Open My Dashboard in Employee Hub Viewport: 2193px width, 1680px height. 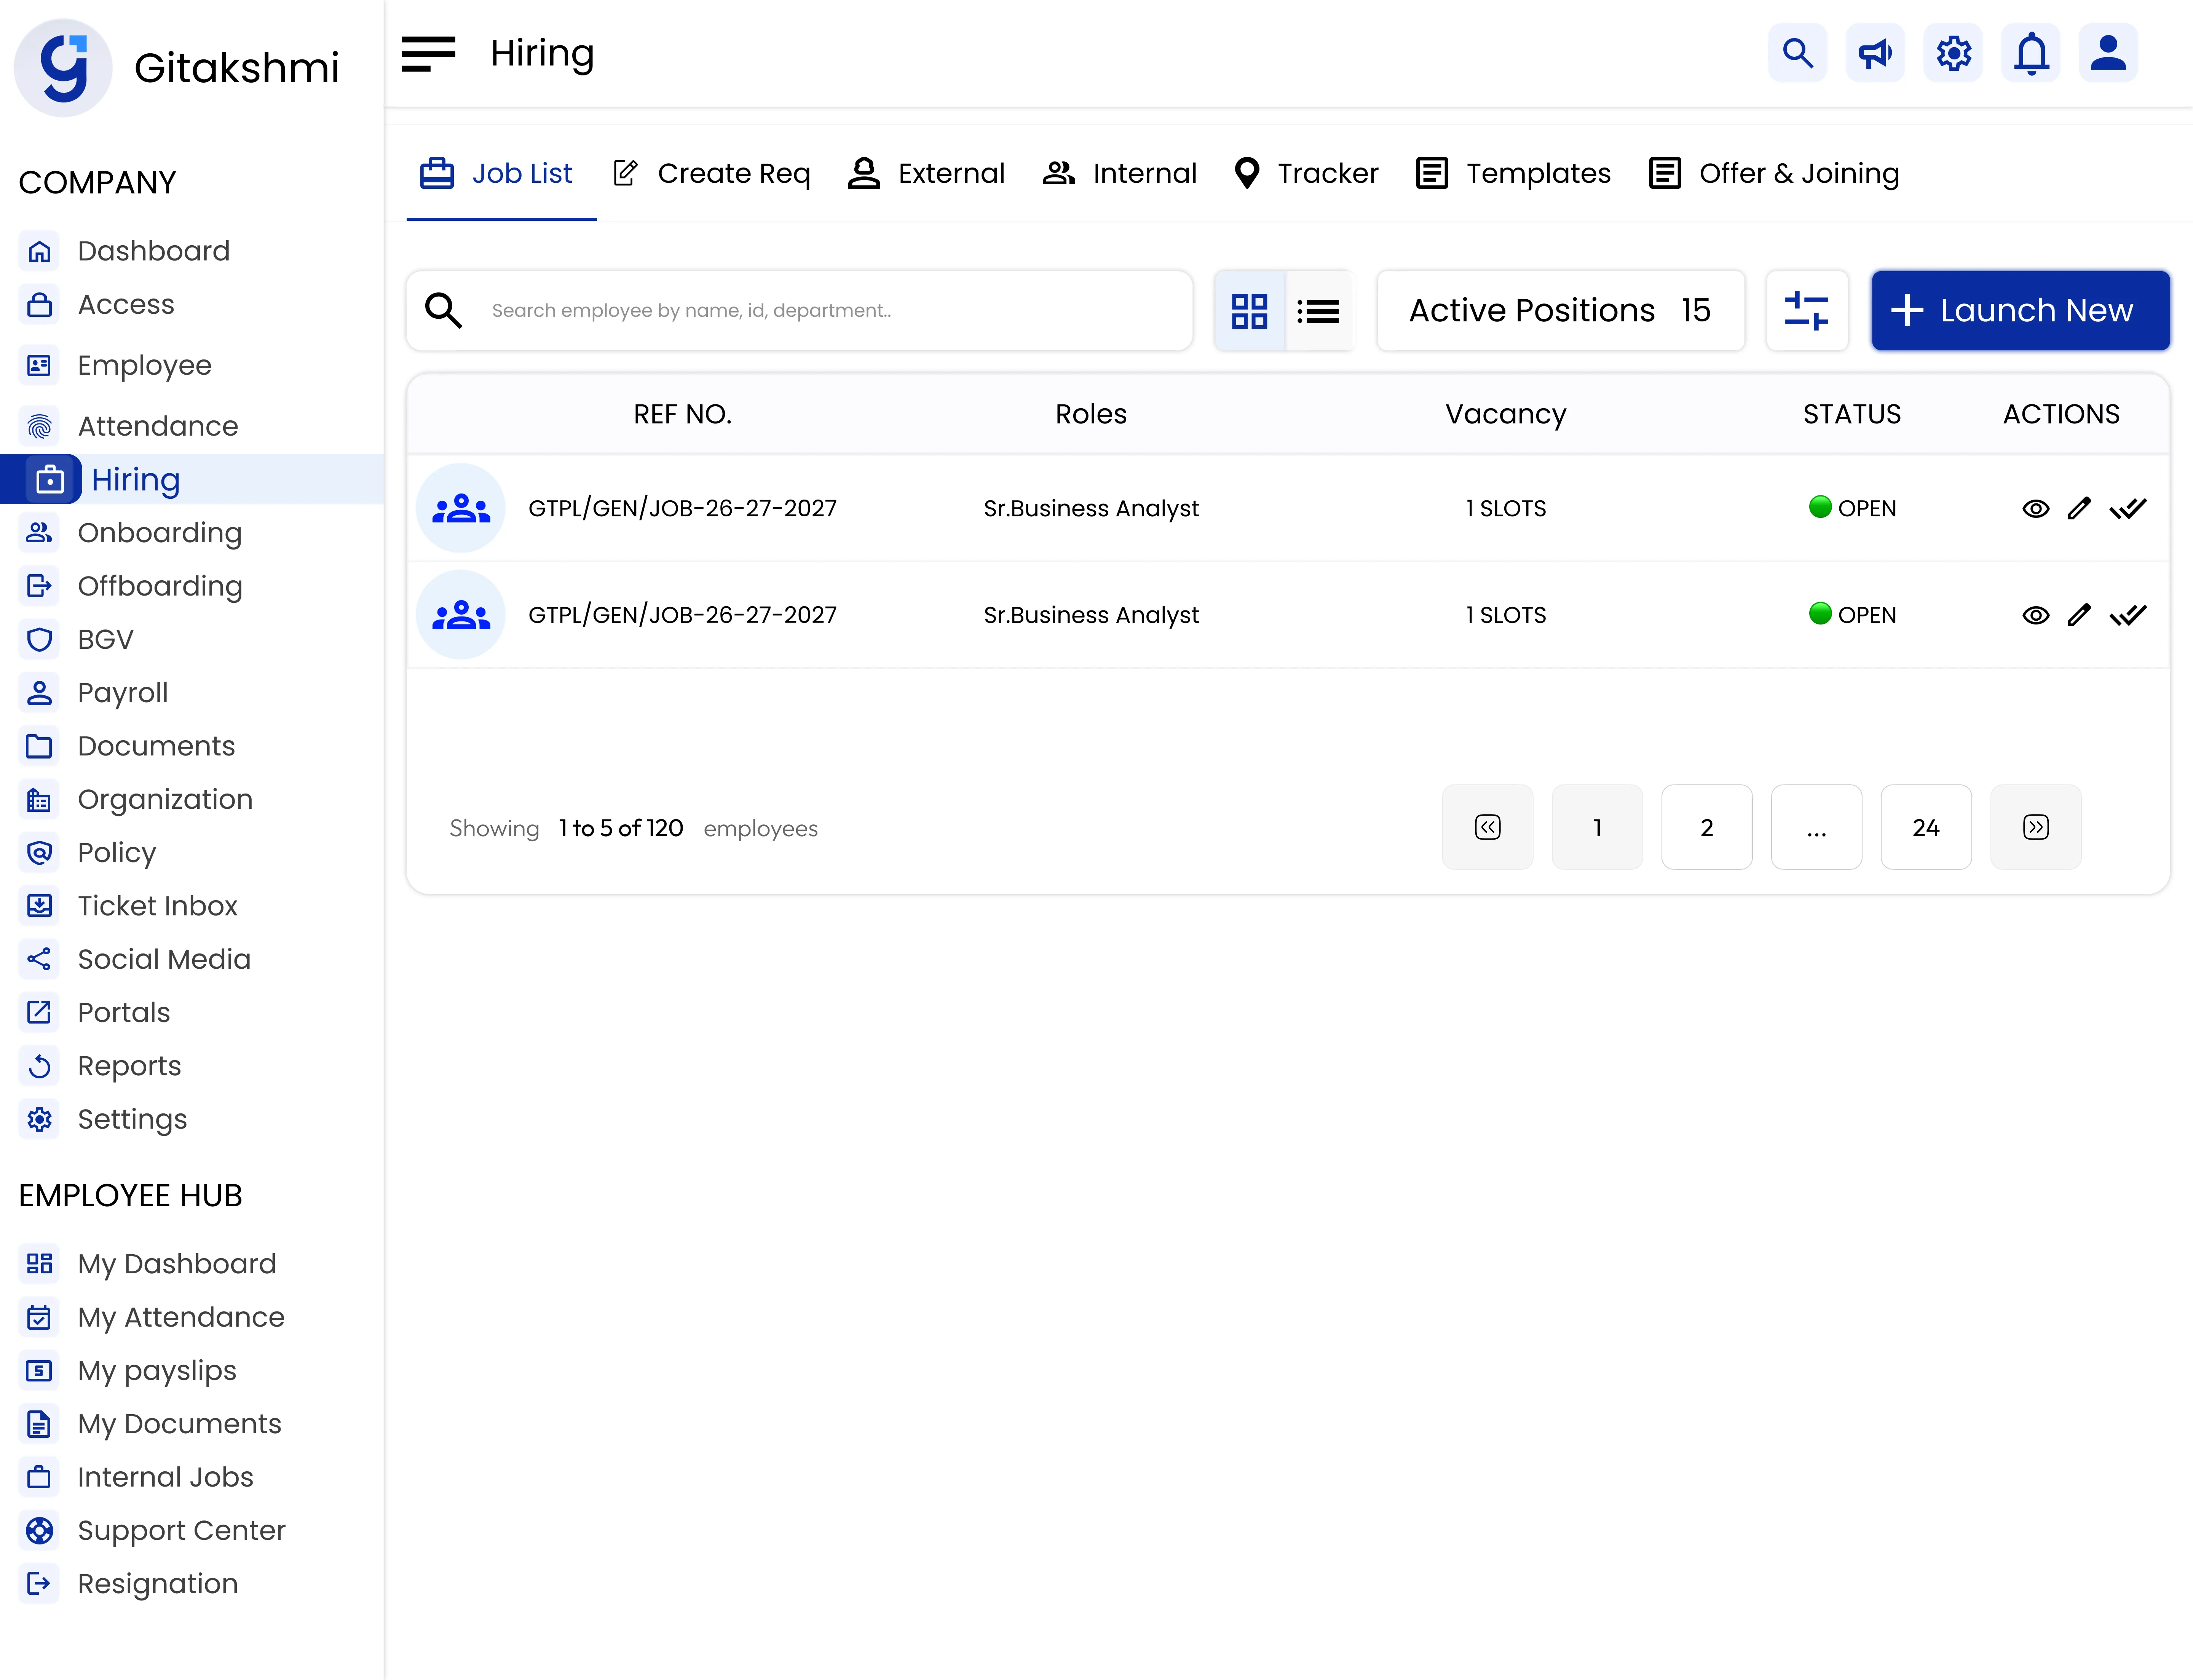tap(149, 1264)
